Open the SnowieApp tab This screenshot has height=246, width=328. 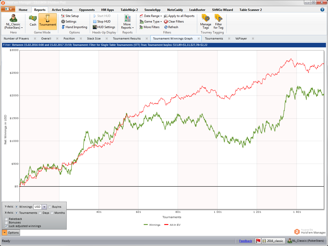pos(152,10)
